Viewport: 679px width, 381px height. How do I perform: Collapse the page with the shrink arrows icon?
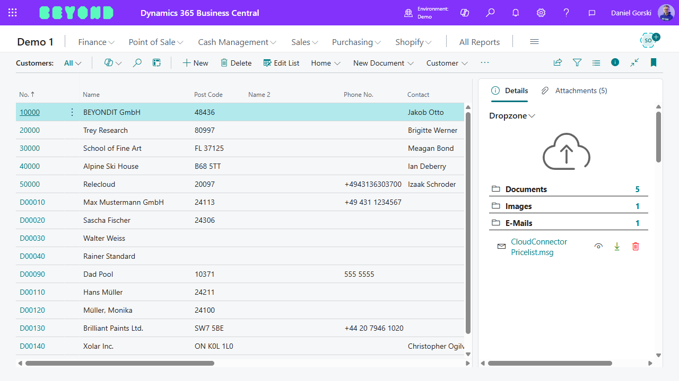pos(634,62)
